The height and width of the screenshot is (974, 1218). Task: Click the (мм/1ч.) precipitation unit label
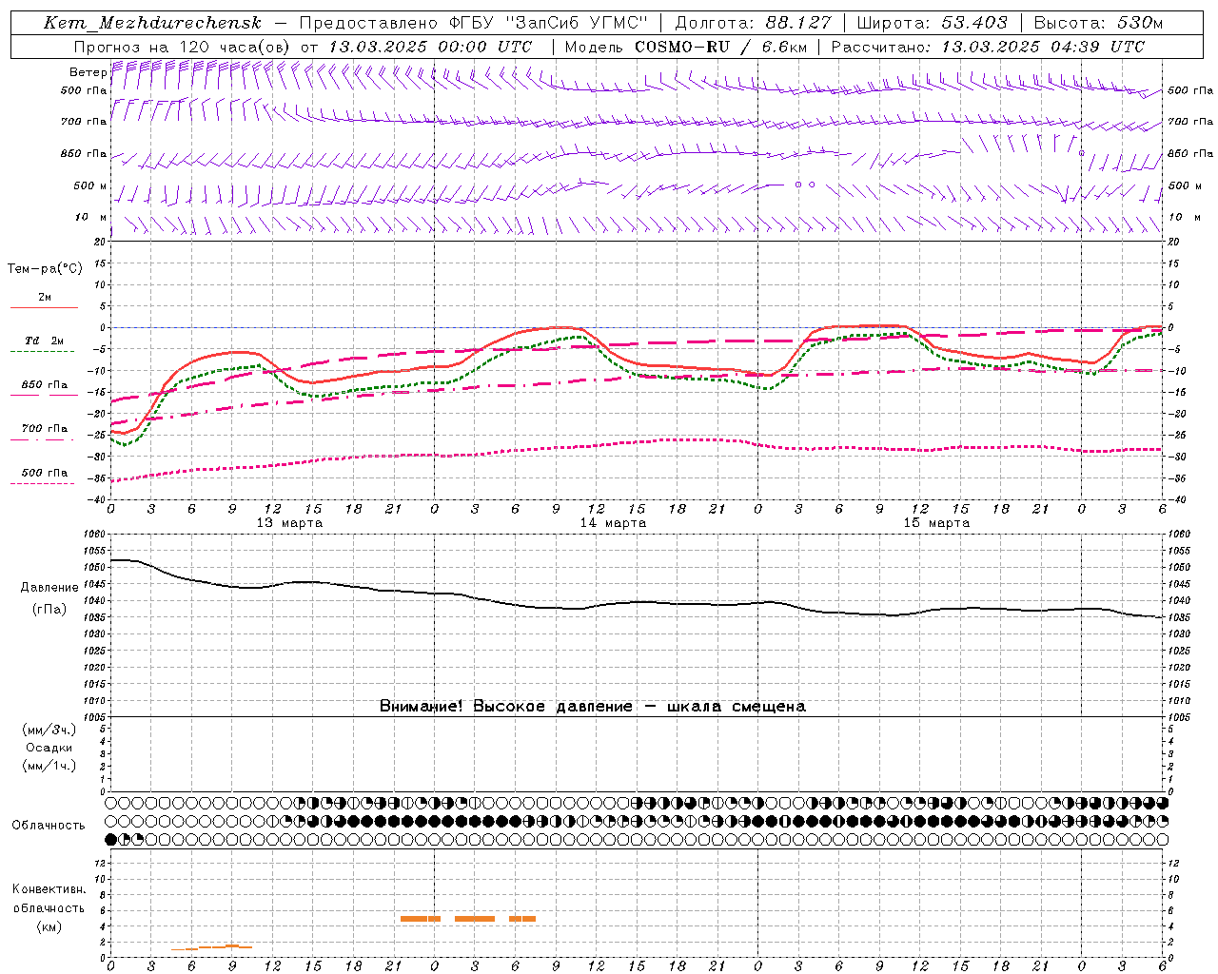point(49,766)
